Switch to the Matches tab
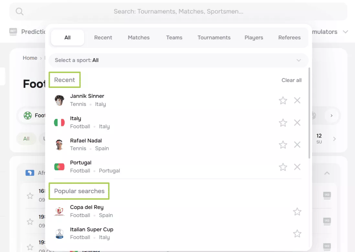 pyautogui.click(x=139, y=38)
